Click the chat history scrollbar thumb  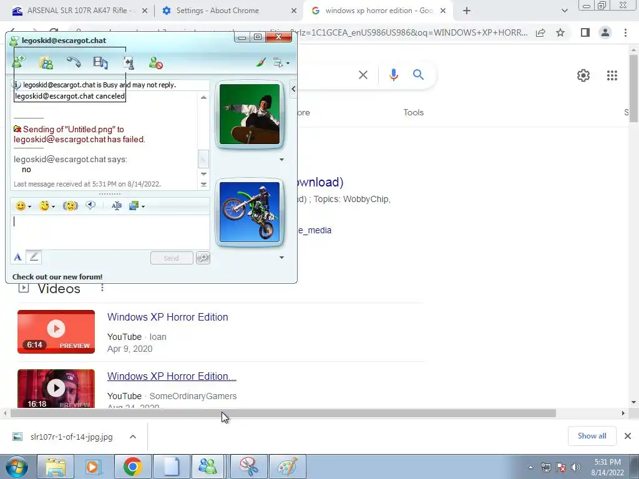[203, 159]
